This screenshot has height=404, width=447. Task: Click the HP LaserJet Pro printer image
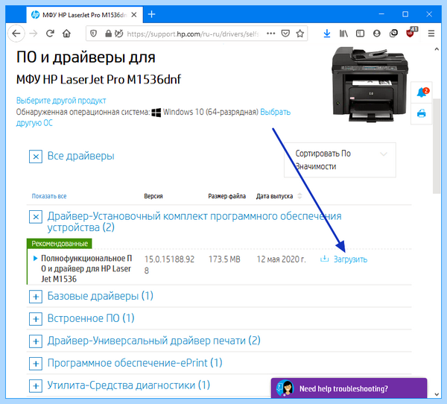point(370,85)
